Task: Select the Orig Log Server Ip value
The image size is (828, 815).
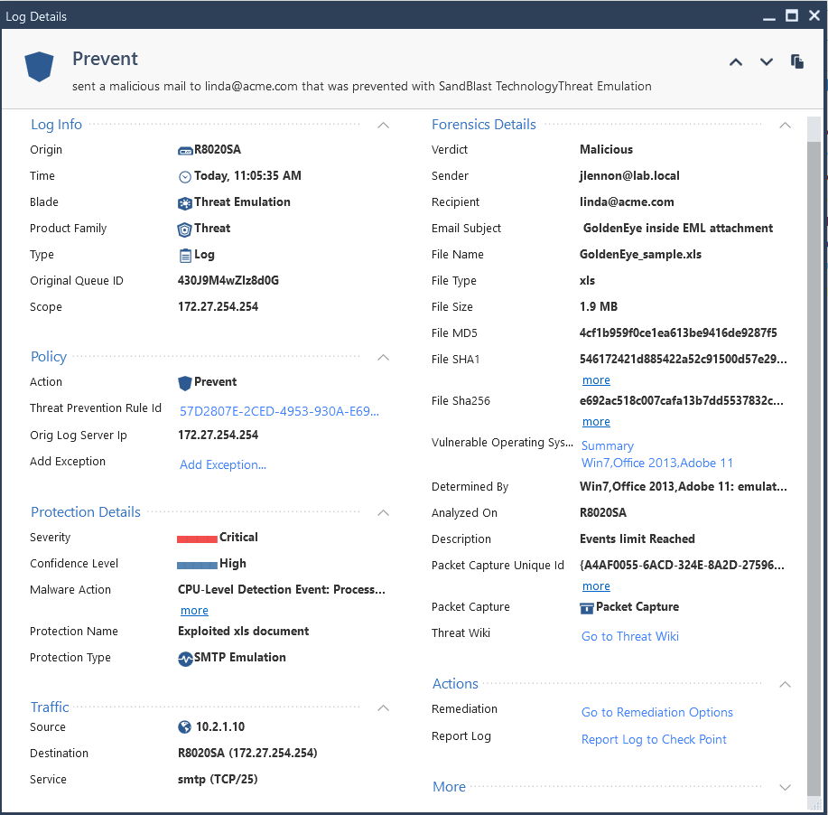Action: [219, 436]
